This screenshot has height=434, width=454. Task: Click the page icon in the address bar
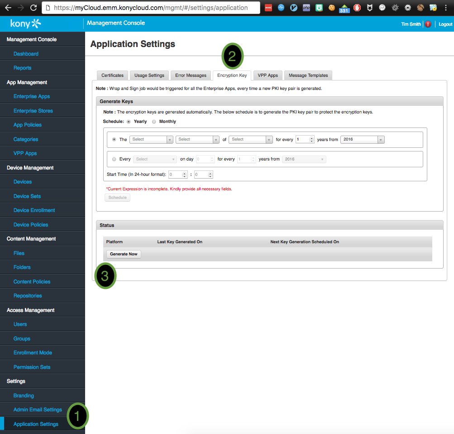48,8
